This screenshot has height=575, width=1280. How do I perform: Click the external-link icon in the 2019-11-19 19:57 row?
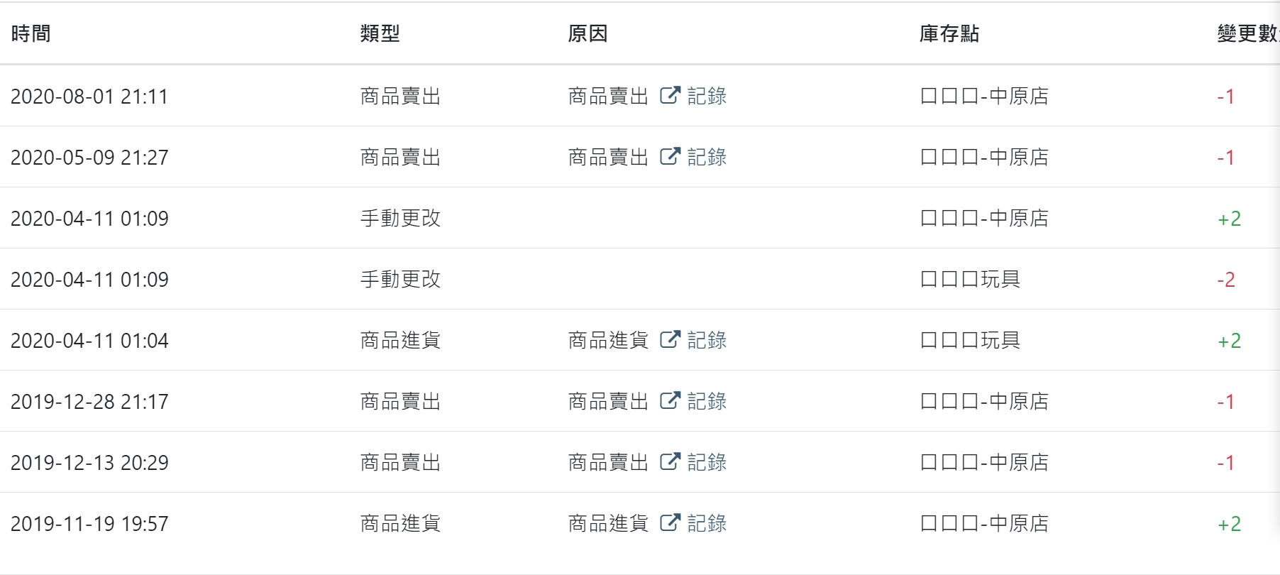[x=670, y=523]
